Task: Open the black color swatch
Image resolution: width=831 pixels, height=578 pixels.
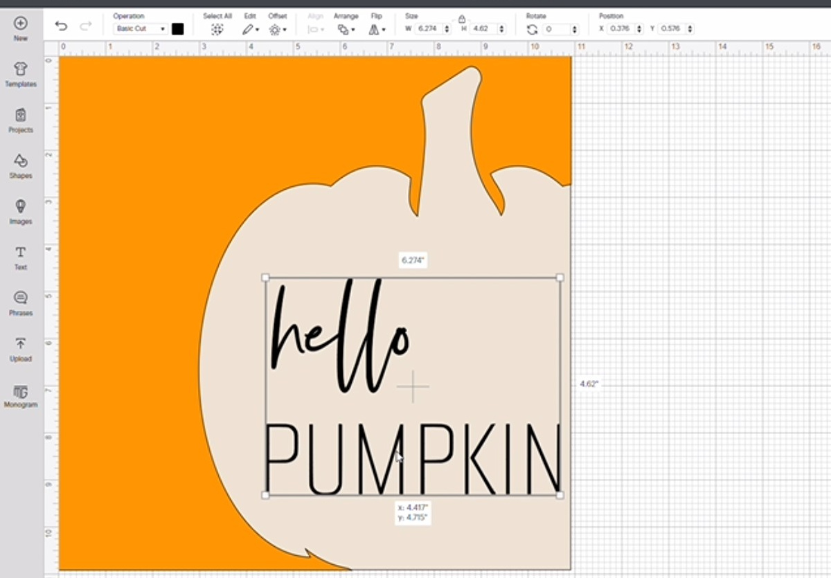Action: pos(178,28)
